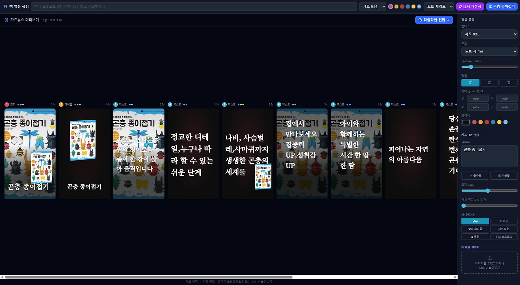The height and width of the screenshot is (285, 520).
Task: Enable the 타이핑 animation option
Action: 503,221
